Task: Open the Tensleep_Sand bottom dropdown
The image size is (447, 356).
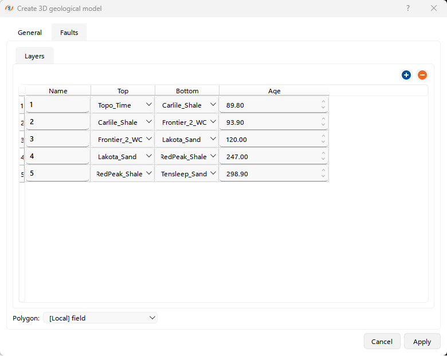Action: tap(213, 173)
